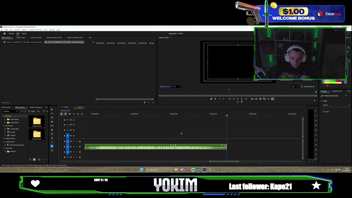This screenshot has height=198, width=352.
Task: Open the Export workspace
Action: pyautogui.click(x=24, y=34)
